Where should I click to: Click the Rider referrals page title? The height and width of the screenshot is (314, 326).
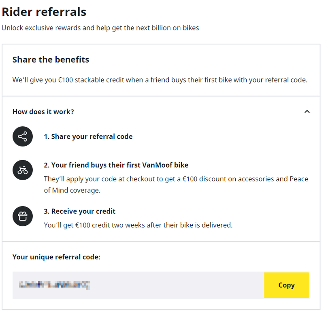[x=44, y=12]
